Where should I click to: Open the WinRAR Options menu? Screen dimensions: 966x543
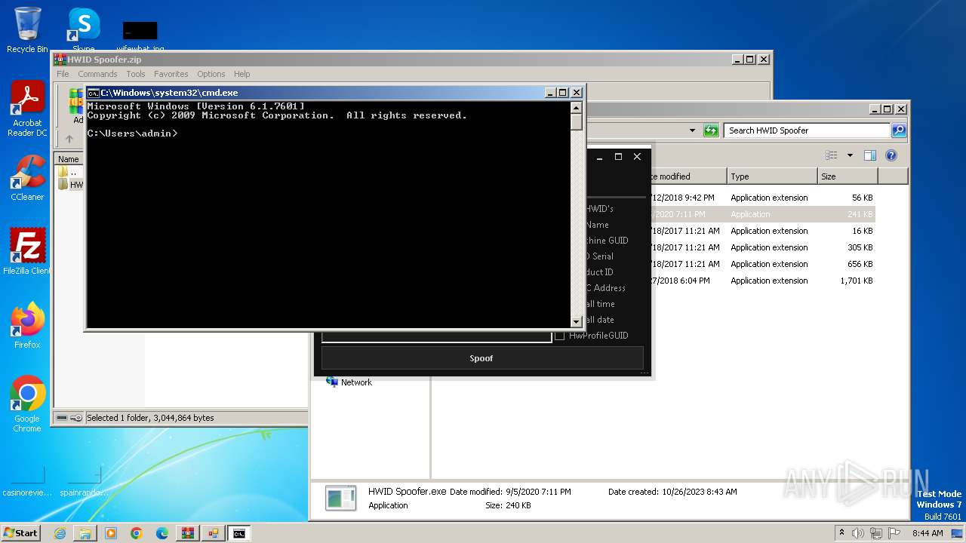coord(211,74)
